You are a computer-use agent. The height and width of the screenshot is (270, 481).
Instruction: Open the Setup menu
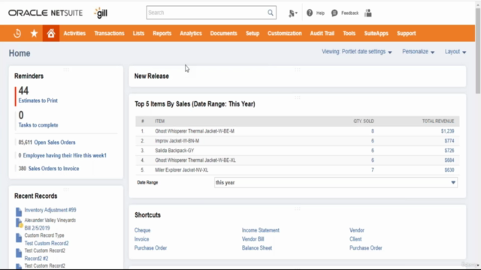tap(253, 33)
